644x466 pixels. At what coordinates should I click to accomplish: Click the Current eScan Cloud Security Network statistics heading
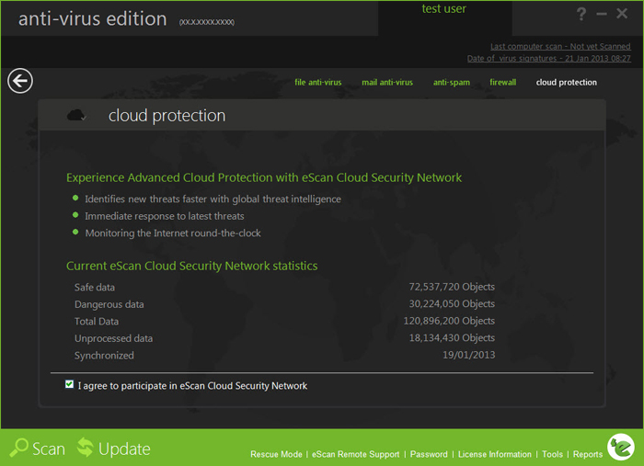[x=191, y=266]
